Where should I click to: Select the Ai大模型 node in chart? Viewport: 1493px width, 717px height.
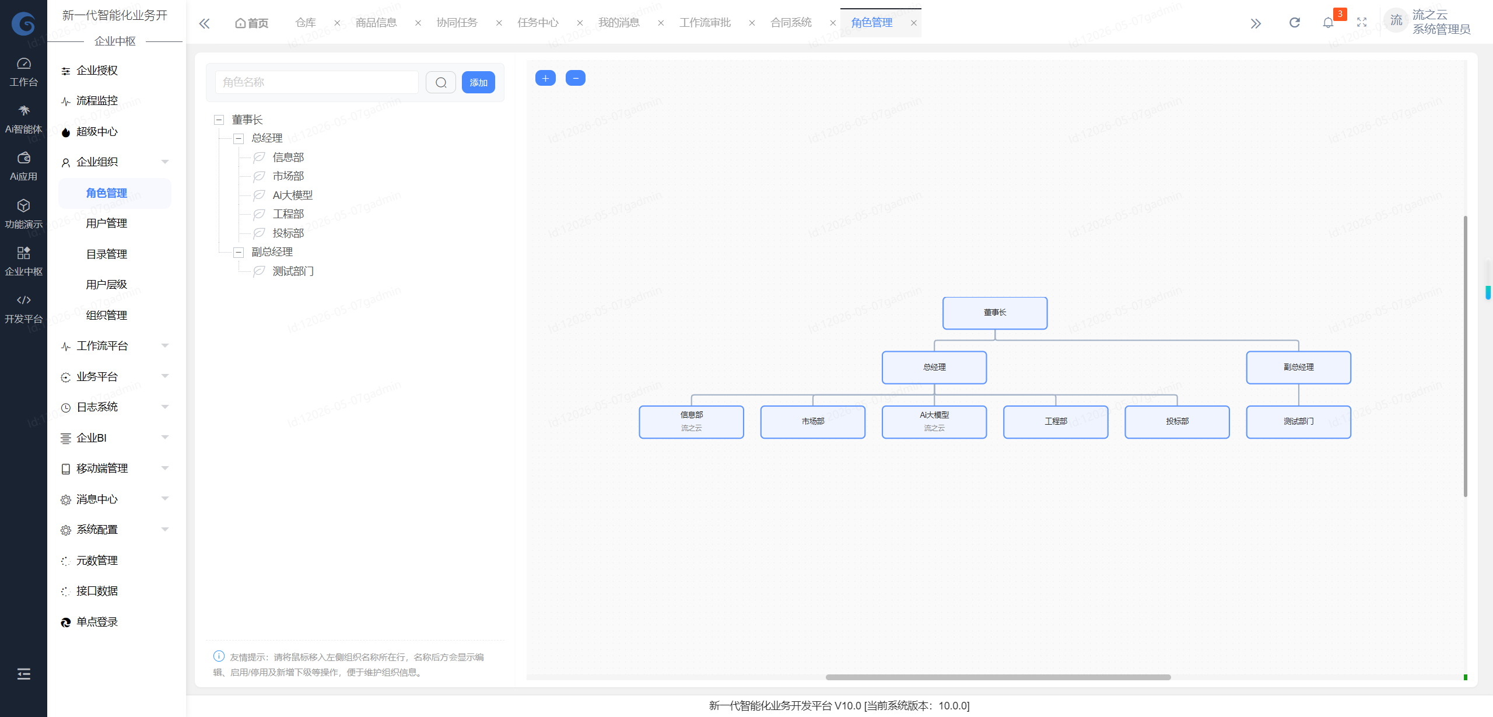(934, 422)
